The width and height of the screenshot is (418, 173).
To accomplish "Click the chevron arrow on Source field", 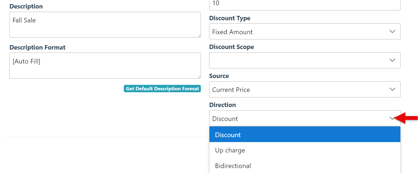I will pyautogui.click(x=392, y=89).
